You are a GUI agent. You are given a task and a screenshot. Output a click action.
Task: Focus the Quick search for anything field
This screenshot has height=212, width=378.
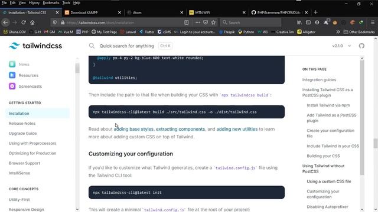click(x=126, y=46)
